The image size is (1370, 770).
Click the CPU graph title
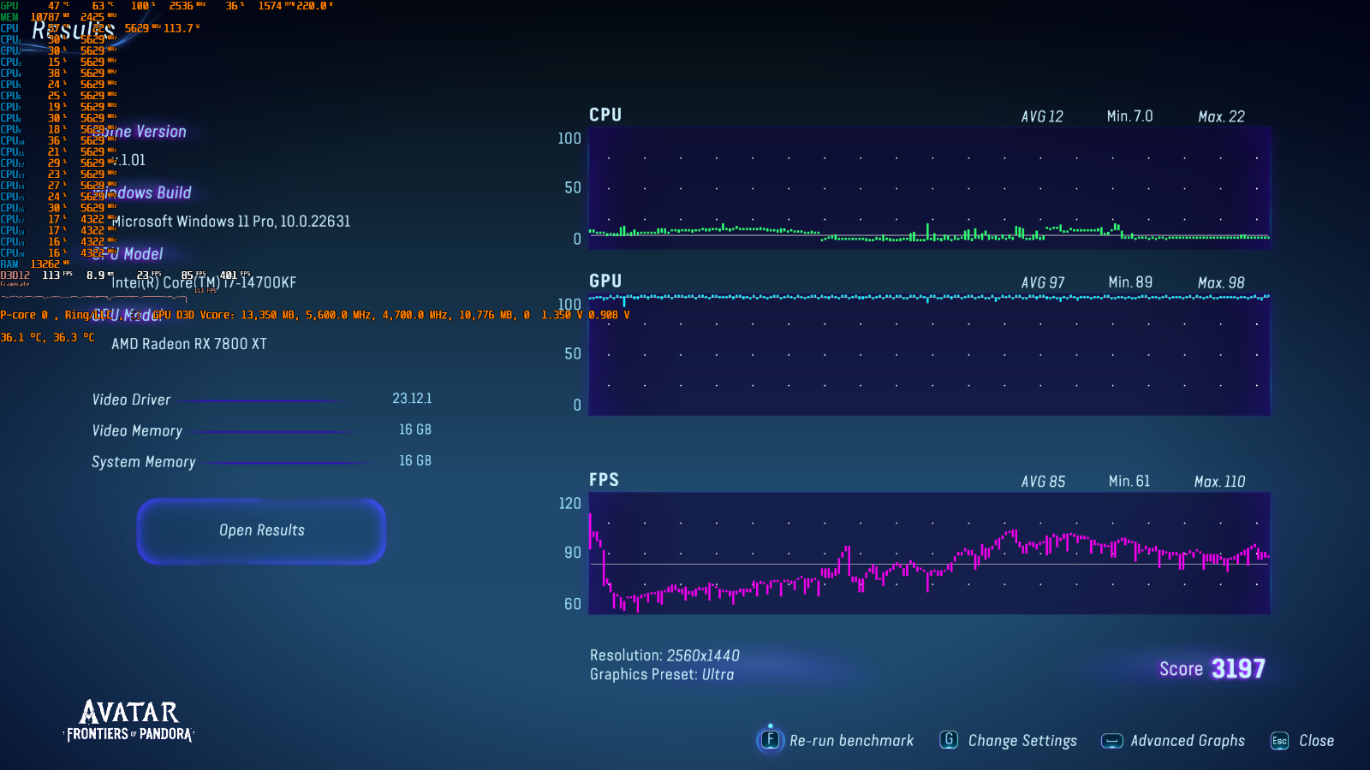tap(605, 115)
